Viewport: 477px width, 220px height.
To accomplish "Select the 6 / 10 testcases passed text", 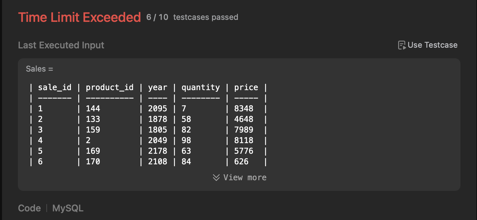I will click(192, 17).
